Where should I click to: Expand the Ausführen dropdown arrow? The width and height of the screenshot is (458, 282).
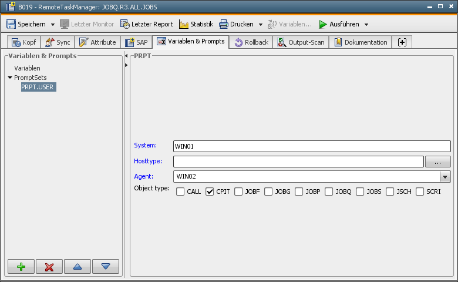click(366, 25)
